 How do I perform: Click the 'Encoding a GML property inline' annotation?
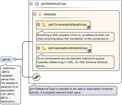pos(75,37)
